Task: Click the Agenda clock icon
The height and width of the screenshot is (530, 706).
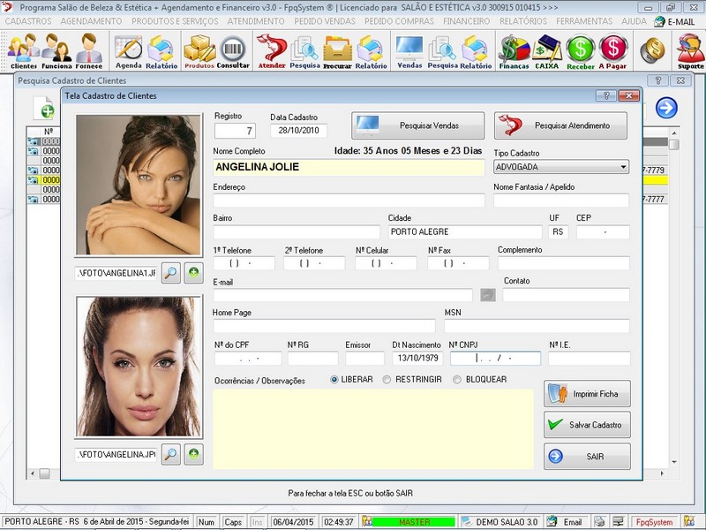Action: click(x=128, y=51)
